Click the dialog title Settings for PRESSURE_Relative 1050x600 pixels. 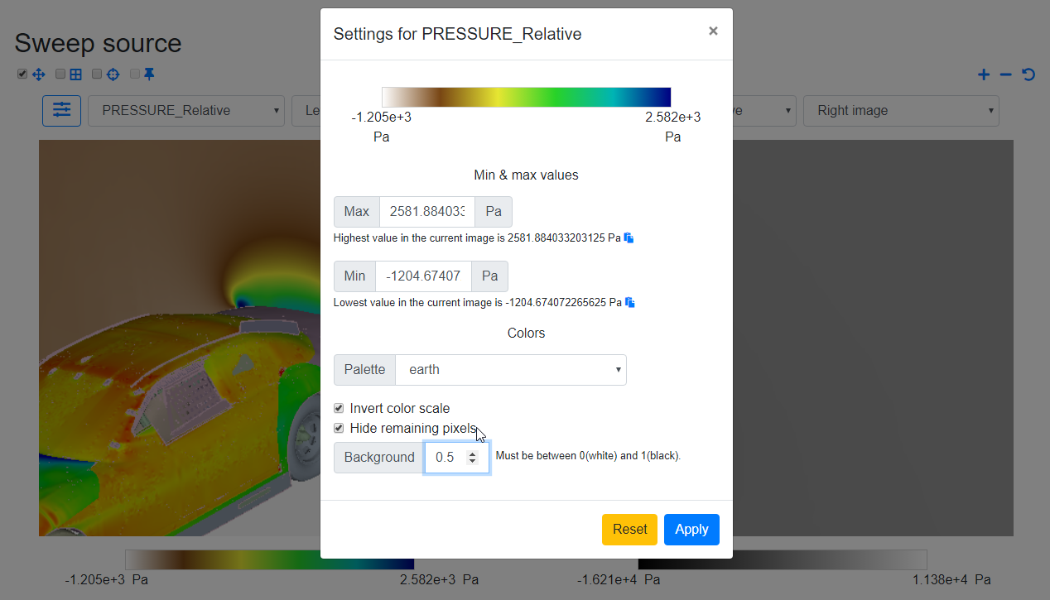[457, 34]
